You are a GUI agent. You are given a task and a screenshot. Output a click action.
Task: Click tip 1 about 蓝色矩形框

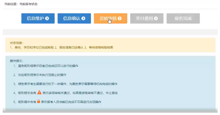tap(46, 66)
